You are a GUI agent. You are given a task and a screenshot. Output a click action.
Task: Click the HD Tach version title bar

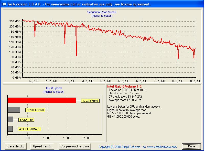point(102,4)
